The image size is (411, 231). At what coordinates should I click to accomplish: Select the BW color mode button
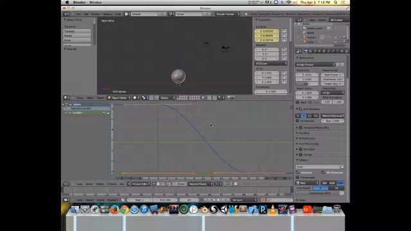click(324, 183)
